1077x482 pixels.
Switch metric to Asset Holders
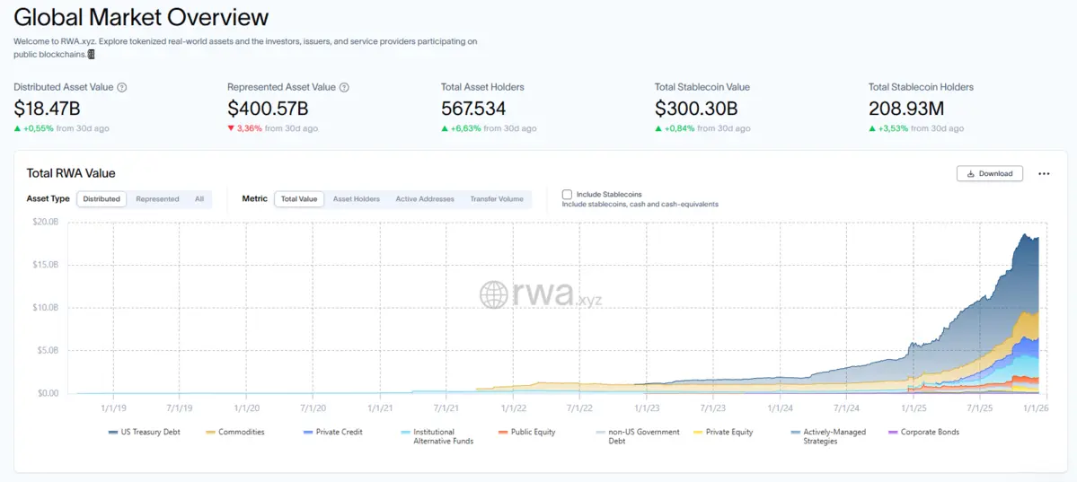point(356,199)
